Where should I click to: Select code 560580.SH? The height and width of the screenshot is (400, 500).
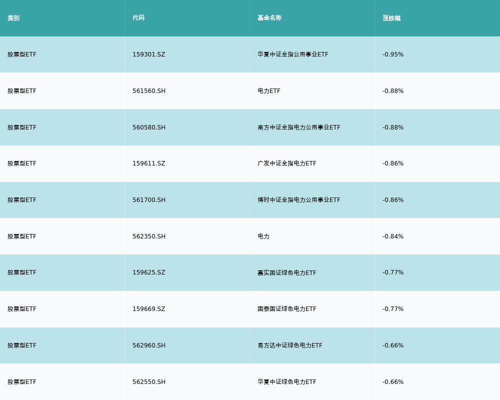[x=149, y=127]
